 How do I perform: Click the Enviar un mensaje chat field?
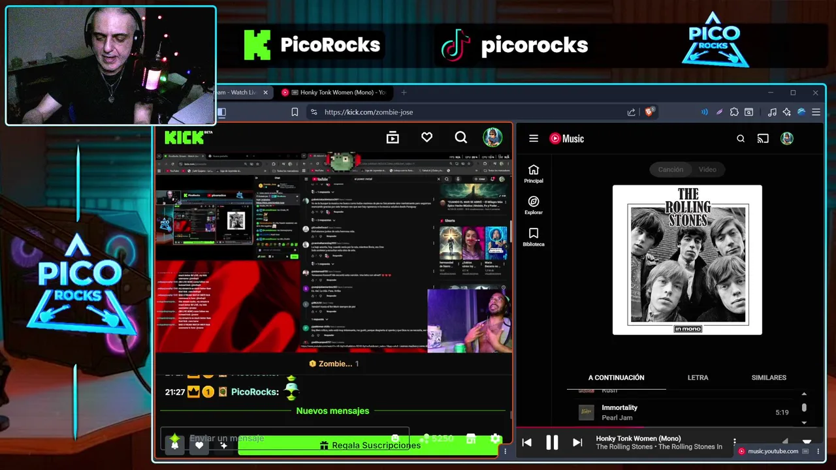coord(285,439)
